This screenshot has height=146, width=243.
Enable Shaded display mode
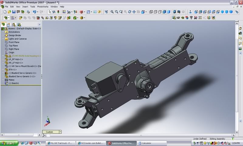pos(169,12)
